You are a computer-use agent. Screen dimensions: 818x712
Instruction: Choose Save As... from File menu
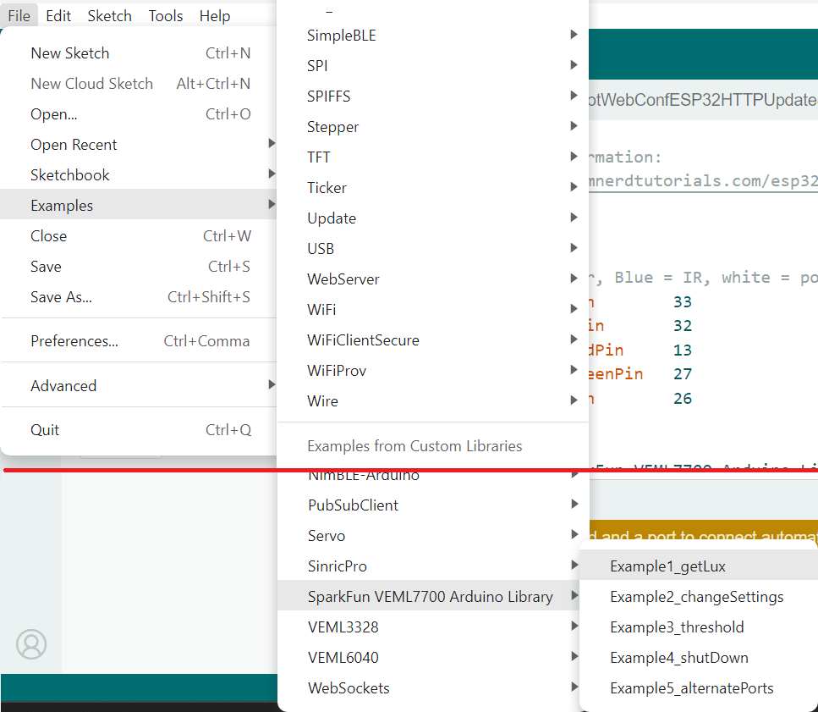[x=140, y=297]
